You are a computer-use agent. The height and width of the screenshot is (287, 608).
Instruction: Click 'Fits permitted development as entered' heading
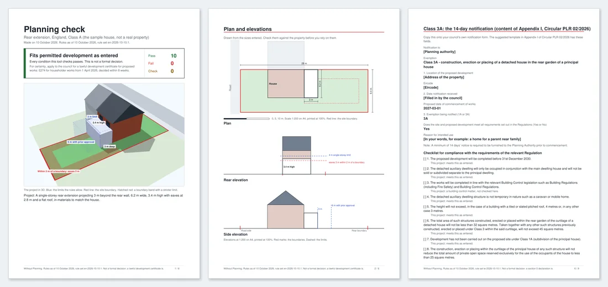pyautogui.click(x=74, y=56)
